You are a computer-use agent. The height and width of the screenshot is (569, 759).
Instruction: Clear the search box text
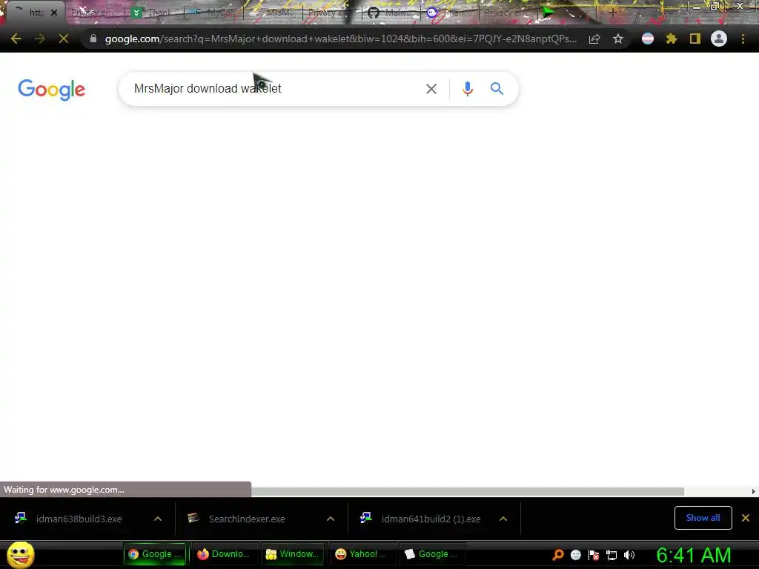coord(431,89)
